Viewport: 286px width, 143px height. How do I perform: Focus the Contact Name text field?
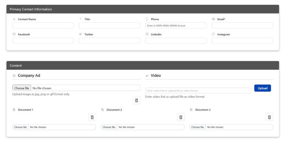tap(43, 26)
